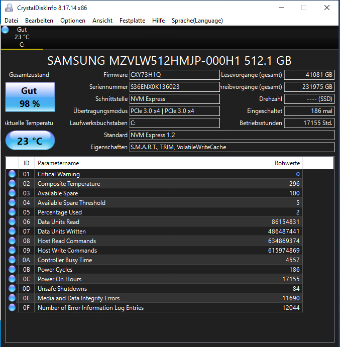Click status orb for Error Information Log Entries row

[12, 307]
